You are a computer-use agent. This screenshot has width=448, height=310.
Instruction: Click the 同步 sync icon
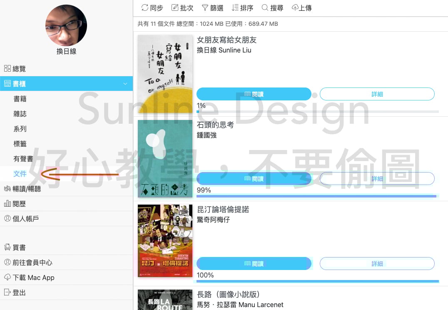tap(145, 8)
